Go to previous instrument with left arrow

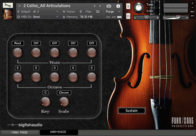point(94,6)
